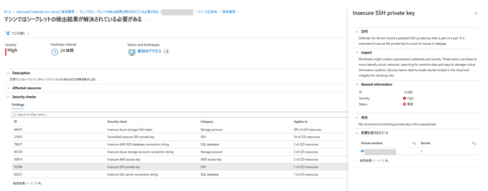Sort by Secrets column arrows
Viewport: 488px width, 191px height.
474,143
